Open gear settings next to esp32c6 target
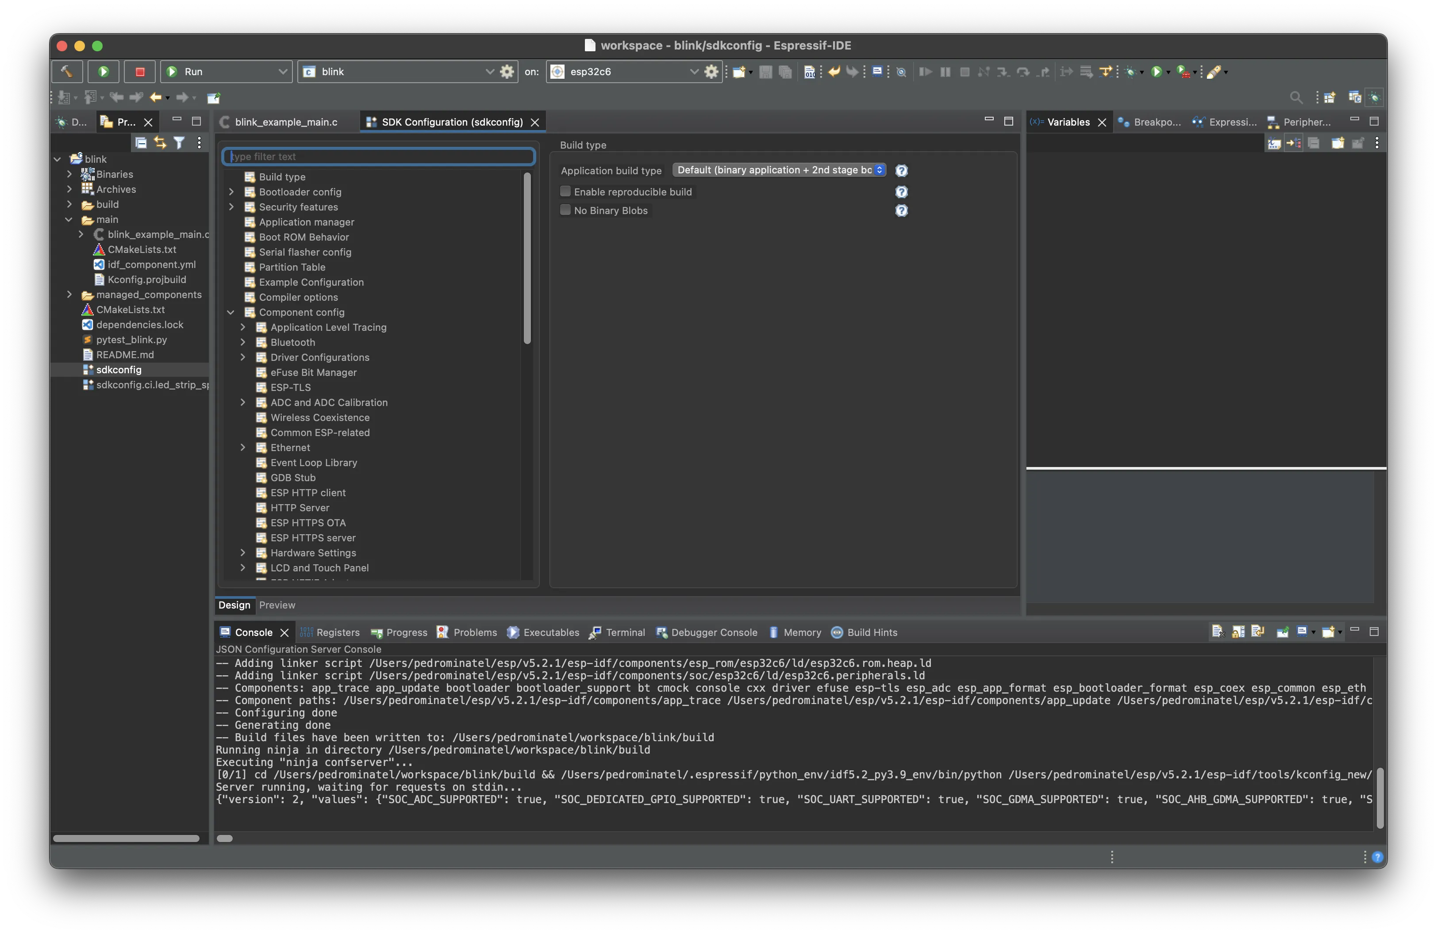The image size is (1437, 934). (711, 71)
